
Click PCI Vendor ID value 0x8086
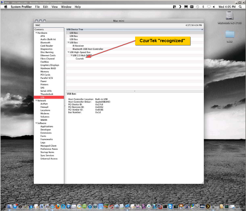[x=99, y=110]
